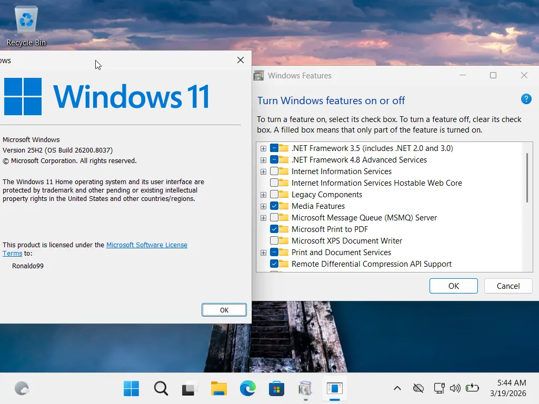The height and width of the screenshot is (404, 539).
Task: Click the Windows Features title bar icon
Action: tap(259, 76)
